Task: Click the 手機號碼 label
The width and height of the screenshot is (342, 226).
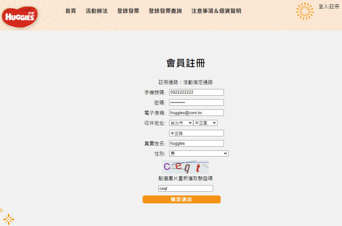Action: click(x=155, y=92)
